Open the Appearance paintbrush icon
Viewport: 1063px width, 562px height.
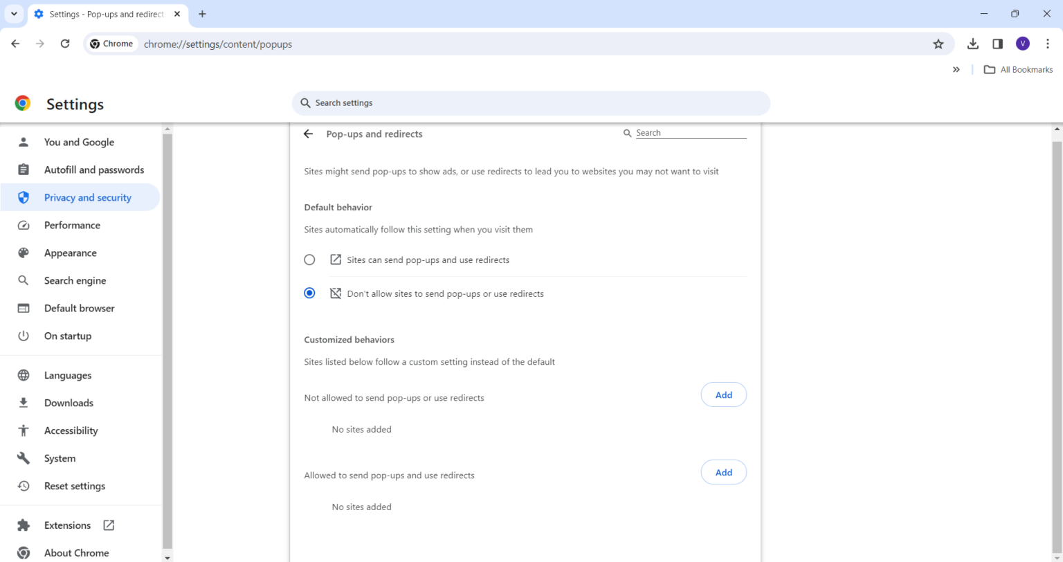(x=24, y=253)
